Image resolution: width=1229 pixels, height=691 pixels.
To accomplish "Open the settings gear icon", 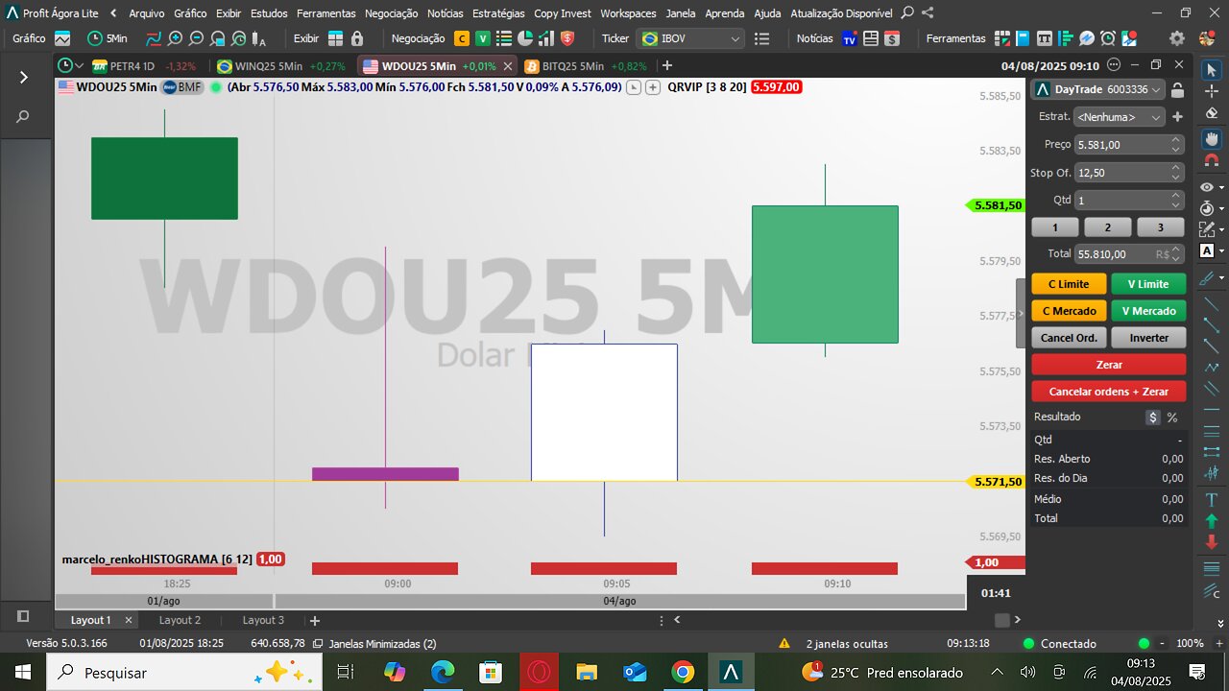I will tap(1177, 38).
